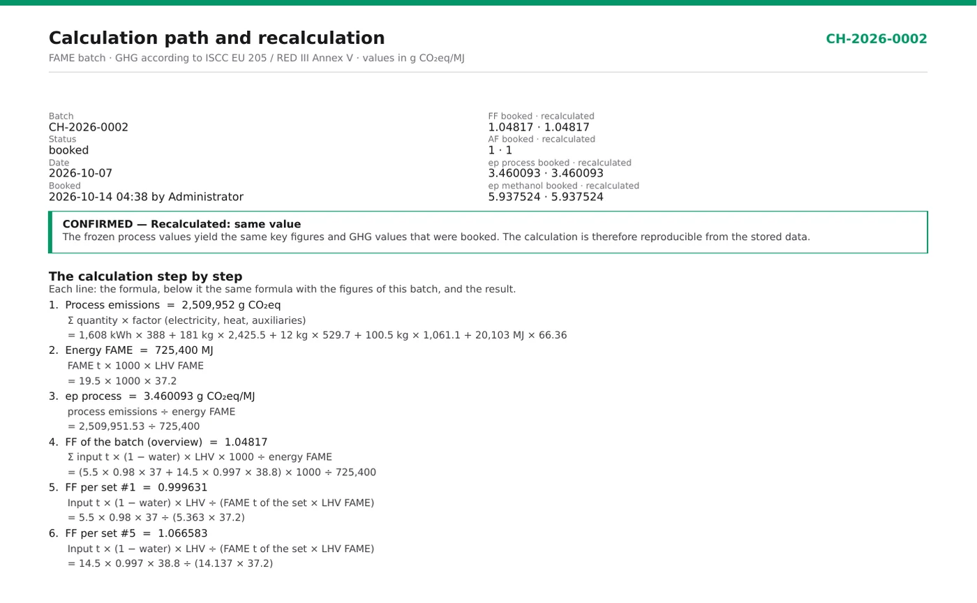Click '= 2,509,951.53 ÷ 725,400' line
Viewport: 977px width, 603px height.
coord(133,427)
